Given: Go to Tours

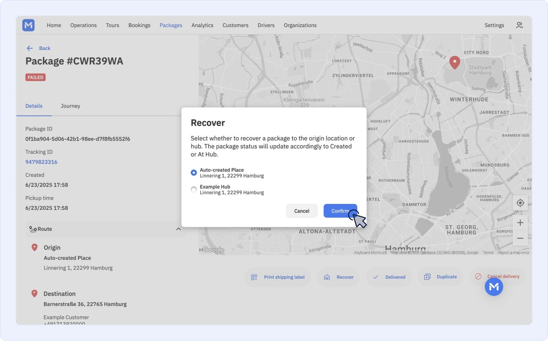Looking at the screenshot, I should 112,25.
